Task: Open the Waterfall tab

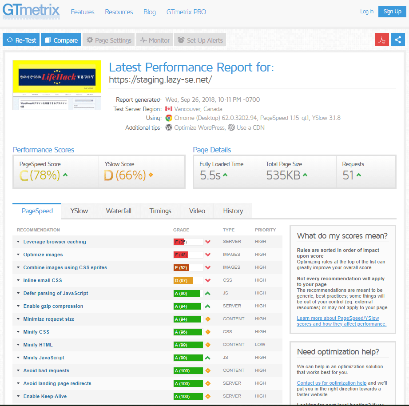Action: (118, 211)
